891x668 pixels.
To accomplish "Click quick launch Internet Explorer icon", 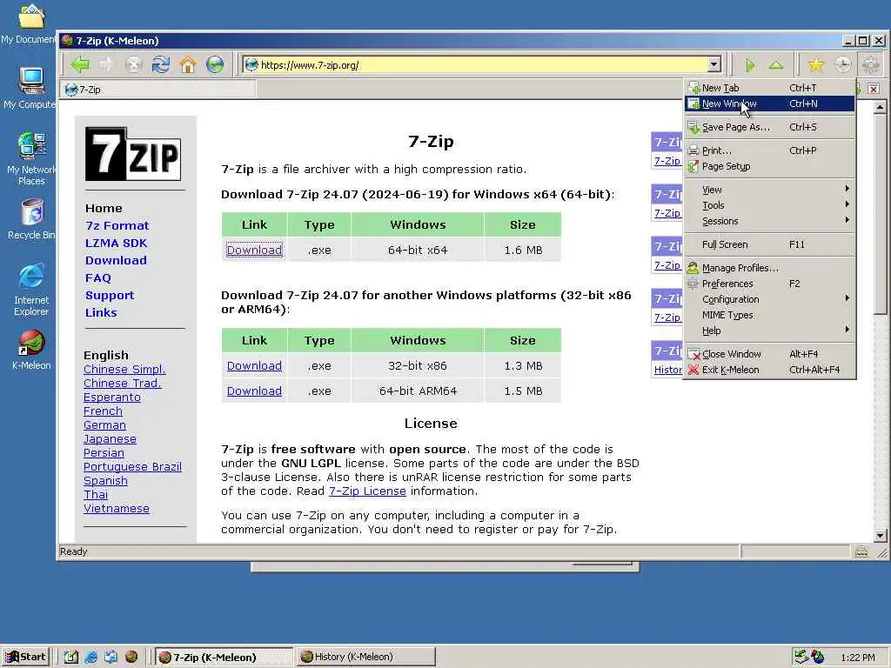I will coord(90,658).
